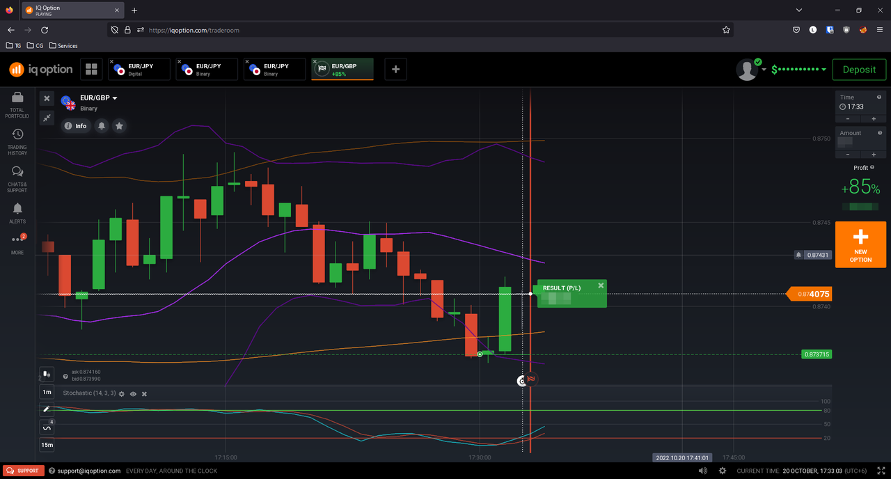Click the Profit help question icon
891x479 pixels.
click(874, 168)
